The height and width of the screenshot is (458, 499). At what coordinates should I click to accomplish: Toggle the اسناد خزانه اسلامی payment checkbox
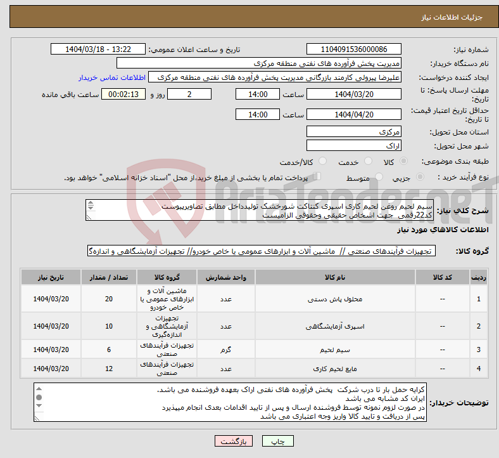(317, 176)
